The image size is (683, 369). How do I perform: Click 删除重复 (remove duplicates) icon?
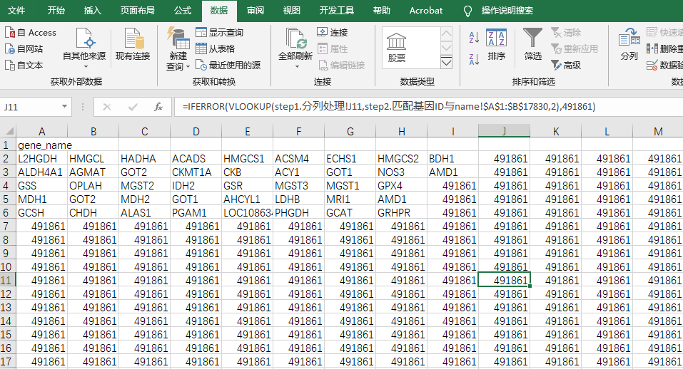(x=652, y=48)
